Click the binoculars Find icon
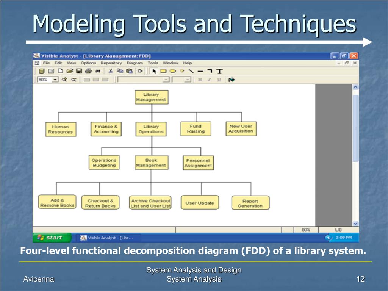This screenshot has width=388, height=291. pyautogui.click(x=98, y=71)
